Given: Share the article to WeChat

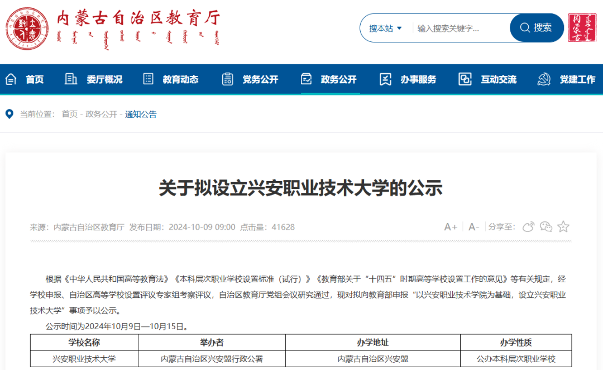Looking at the screenshot, I should coord(545,226).
